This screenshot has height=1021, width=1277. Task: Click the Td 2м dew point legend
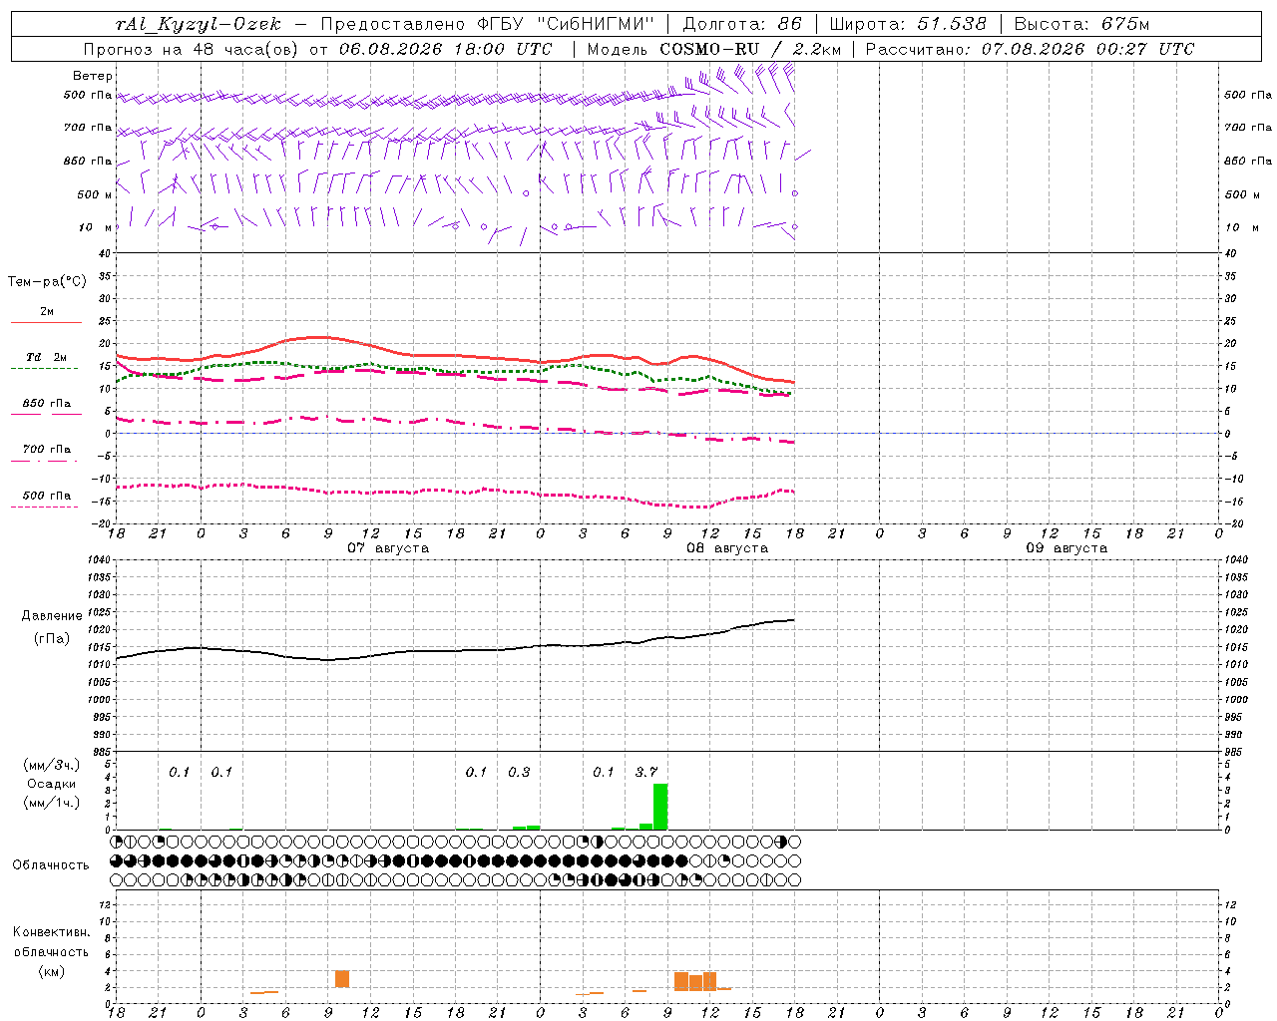point(46,357)
